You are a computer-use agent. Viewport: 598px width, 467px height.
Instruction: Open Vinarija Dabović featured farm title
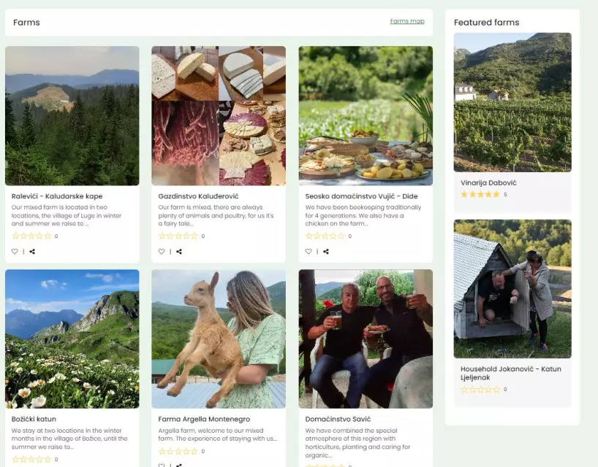488,183
